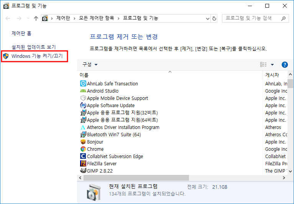
Task: Click the window title bar program icon
Action: [x=6, y=6]
